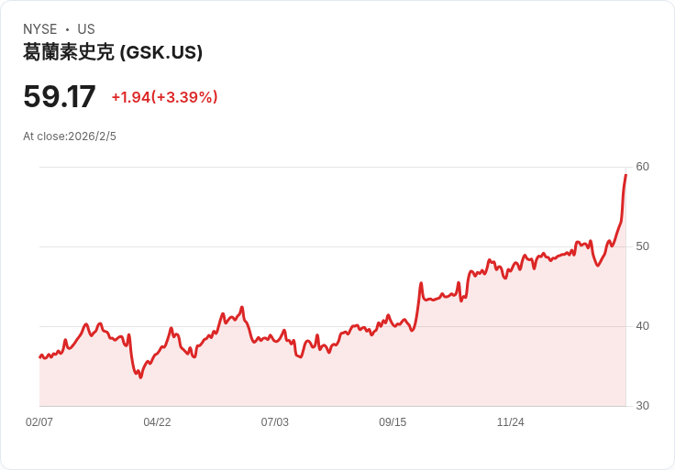Select the 11/24 date on x-axis
675x470 pixels.
tap(510, 422)
